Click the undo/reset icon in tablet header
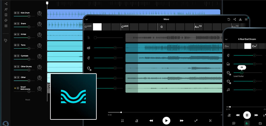This screenshot has height=126, width=266. (x=229, y=19)
